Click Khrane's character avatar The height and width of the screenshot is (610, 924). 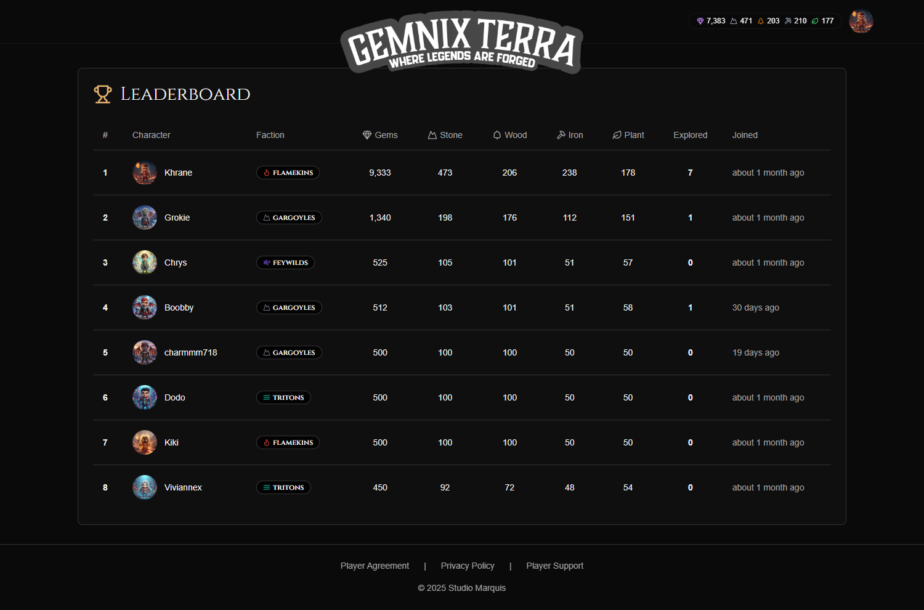(x=145, y=173)
